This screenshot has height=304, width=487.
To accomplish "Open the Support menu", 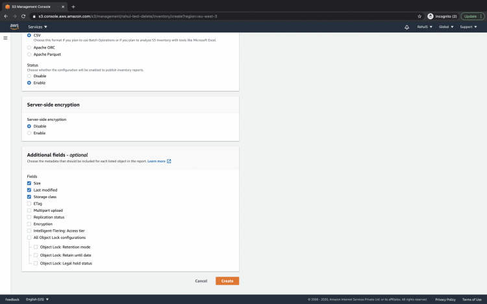I will pyautogui.click(x=468, y=27).
